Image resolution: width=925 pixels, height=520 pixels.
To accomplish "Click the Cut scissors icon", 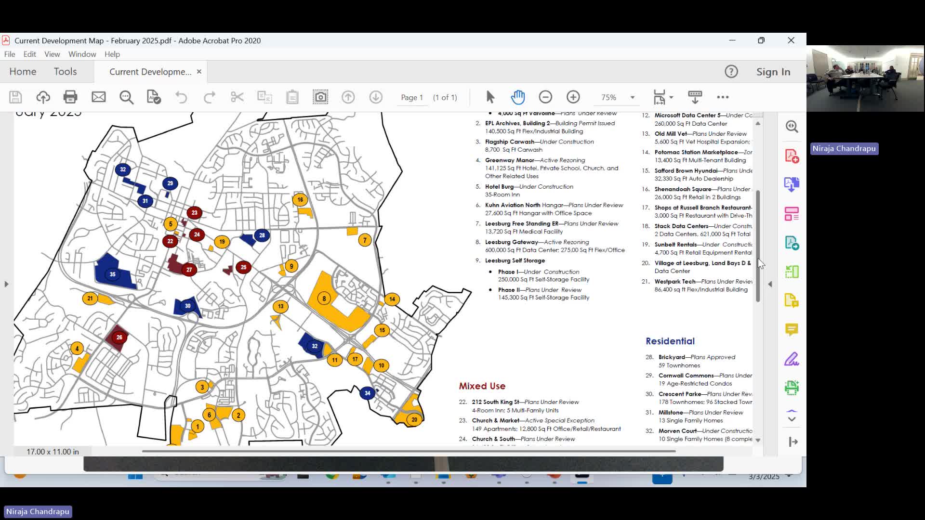I will 237,97.
